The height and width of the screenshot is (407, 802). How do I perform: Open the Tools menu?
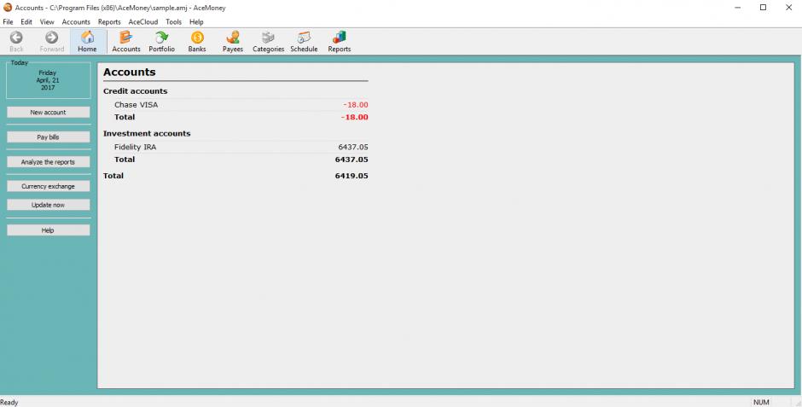click(x=173, y=21)
